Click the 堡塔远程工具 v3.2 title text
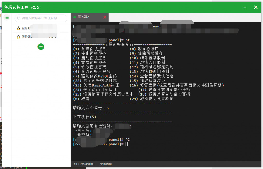The width and height of the screenshot is (263, 169). (x=22, y=7)
